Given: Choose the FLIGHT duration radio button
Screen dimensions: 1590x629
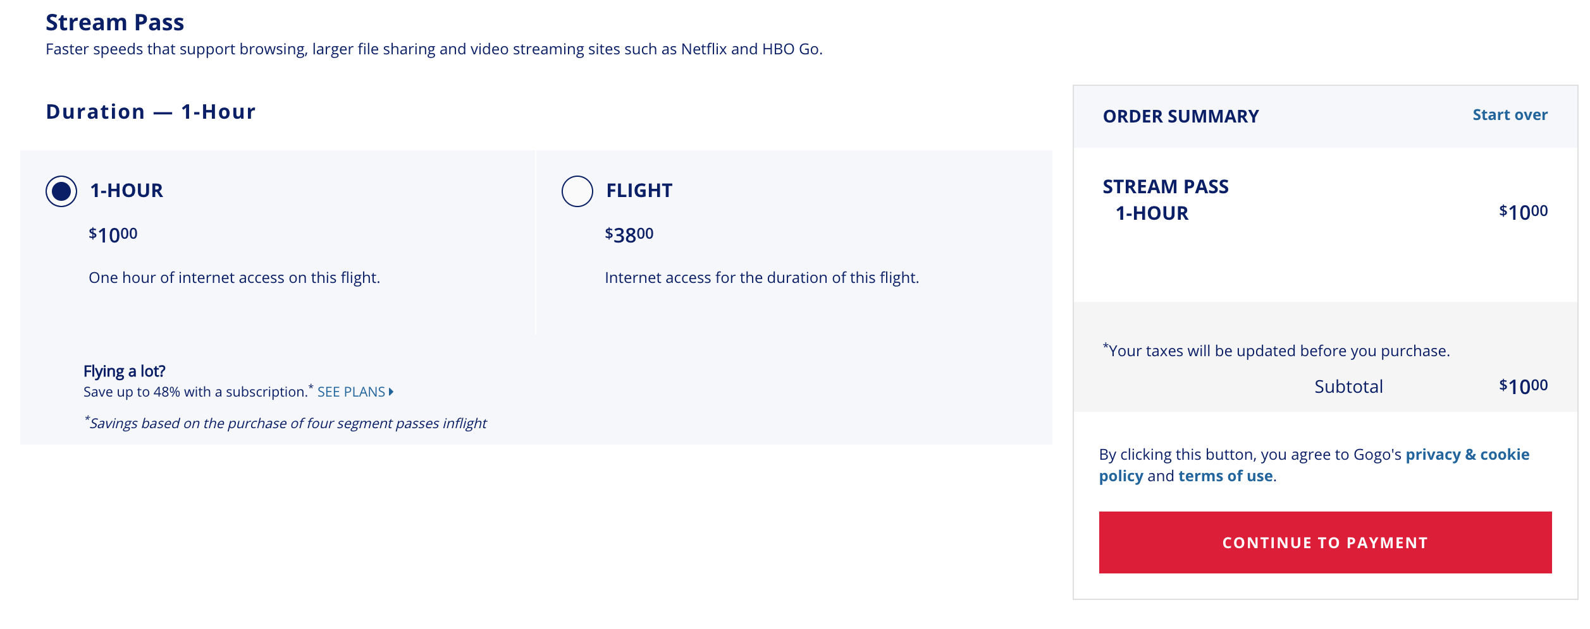Looking at the screenshot, I should pyautogui.click(x=577, y=191).
